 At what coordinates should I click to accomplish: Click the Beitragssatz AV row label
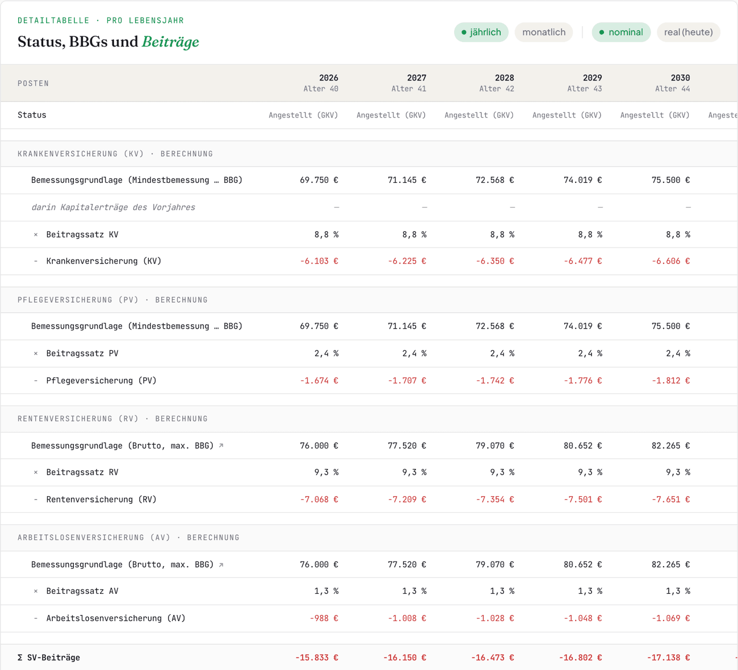[82, 591]
